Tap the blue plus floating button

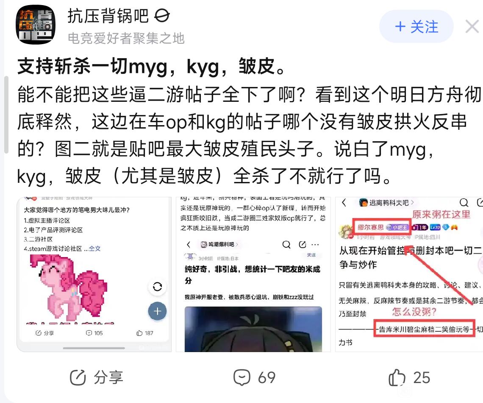click(158, 311)
